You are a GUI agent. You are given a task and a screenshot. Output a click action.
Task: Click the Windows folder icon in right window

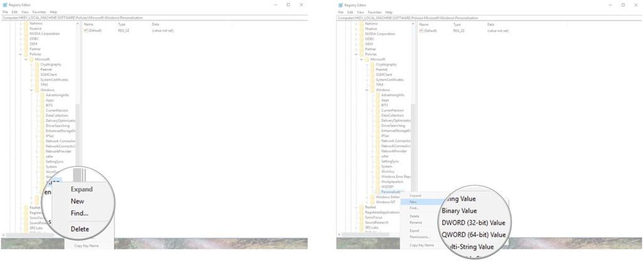372,90
